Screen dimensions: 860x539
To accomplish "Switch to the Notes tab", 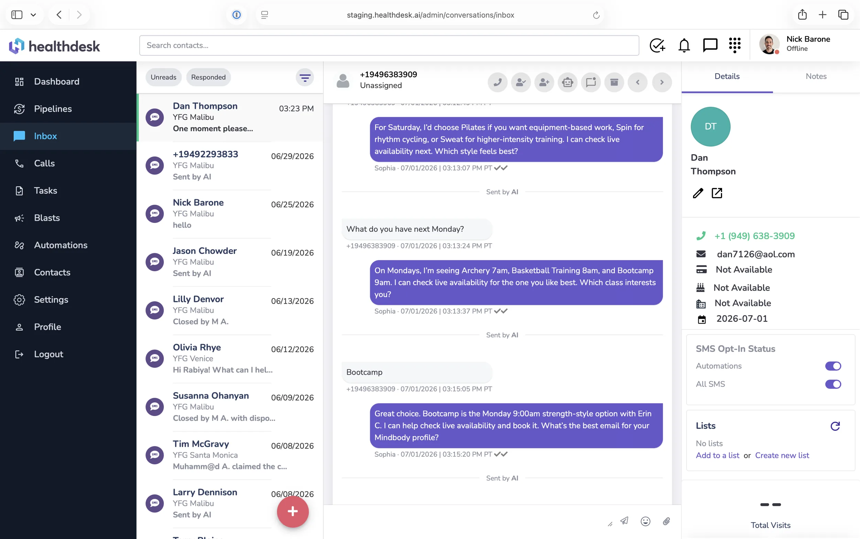I will tap(816, 76).
